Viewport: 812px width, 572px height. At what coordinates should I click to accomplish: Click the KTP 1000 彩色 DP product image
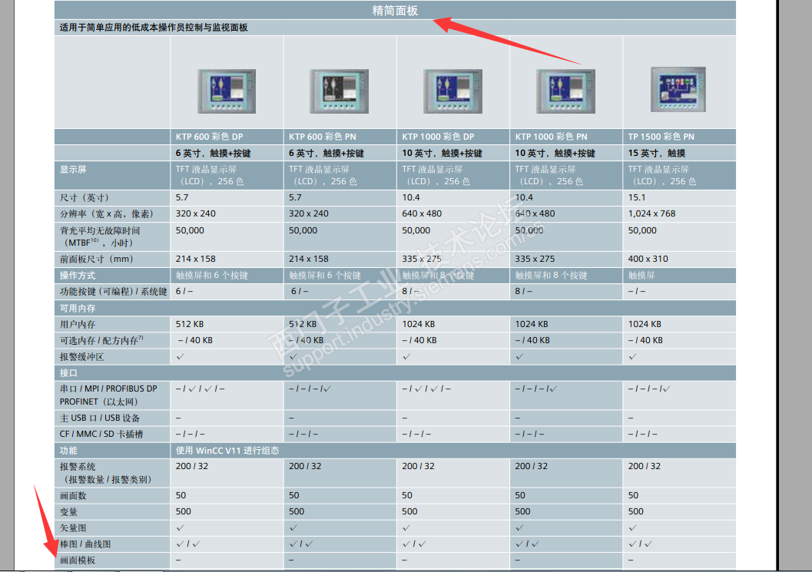tap(452, 91)
